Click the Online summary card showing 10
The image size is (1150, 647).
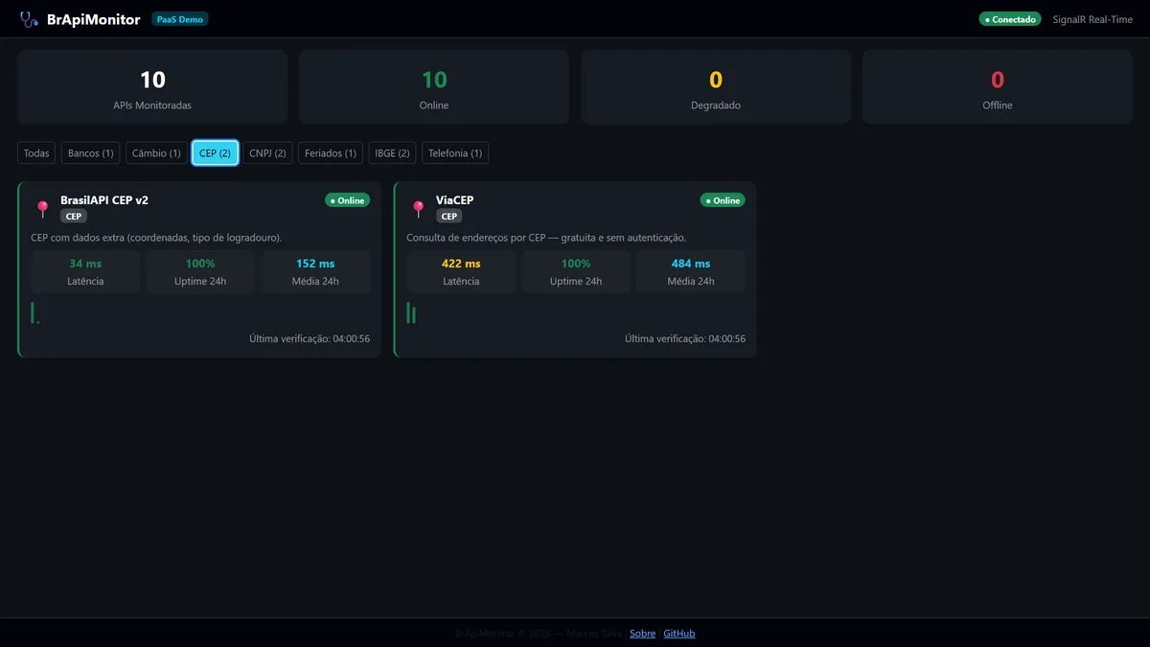point(434,87)
